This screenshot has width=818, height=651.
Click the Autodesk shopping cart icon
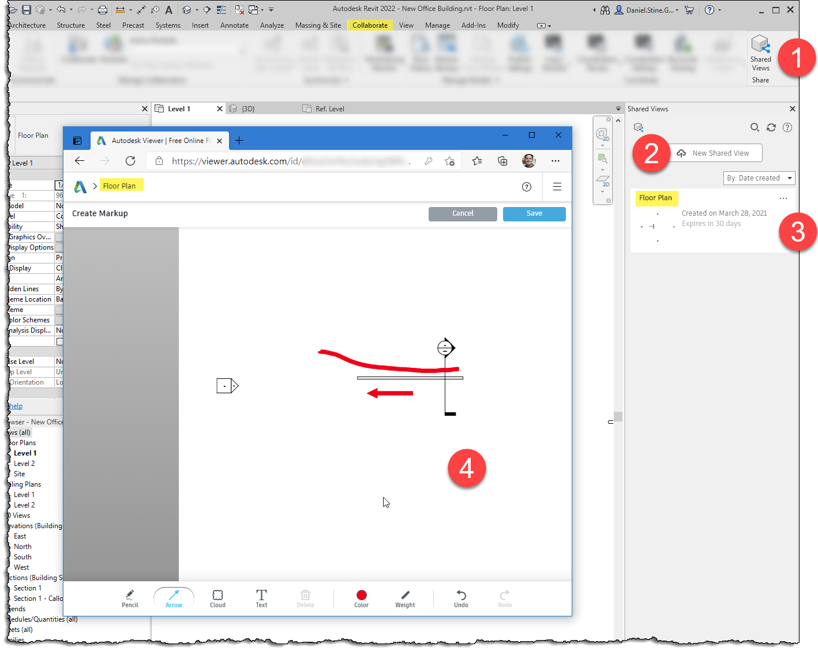coord(689,10)
